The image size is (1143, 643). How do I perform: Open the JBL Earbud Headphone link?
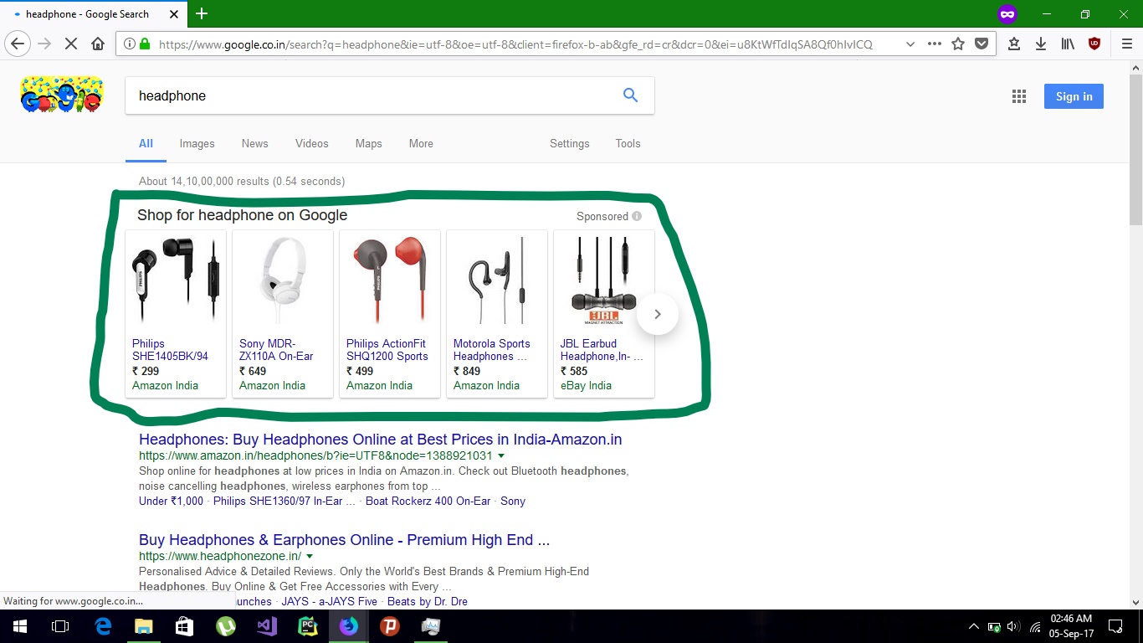(602, 350)
